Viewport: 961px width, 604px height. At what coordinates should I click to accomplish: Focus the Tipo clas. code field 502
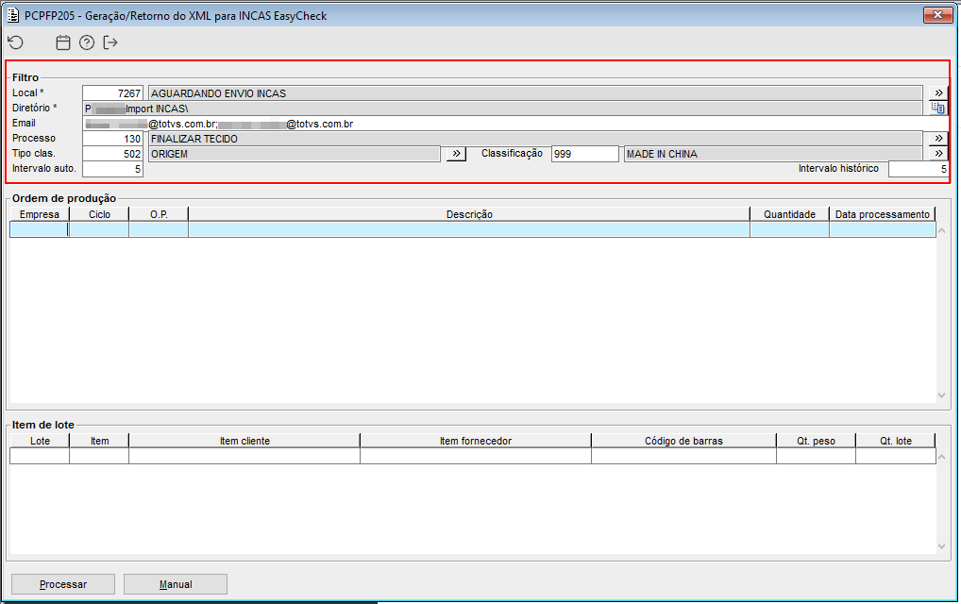pos(112,155)
